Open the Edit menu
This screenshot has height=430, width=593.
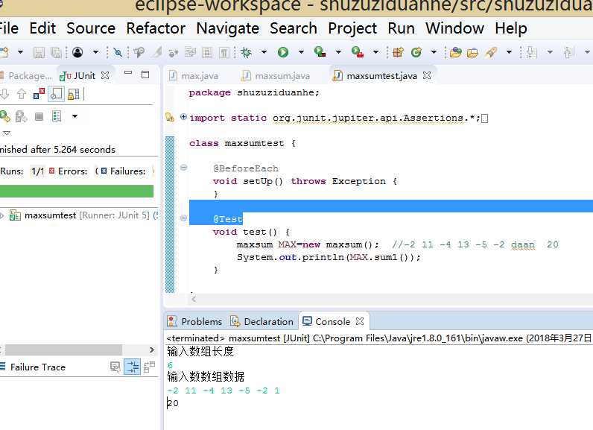42,28
